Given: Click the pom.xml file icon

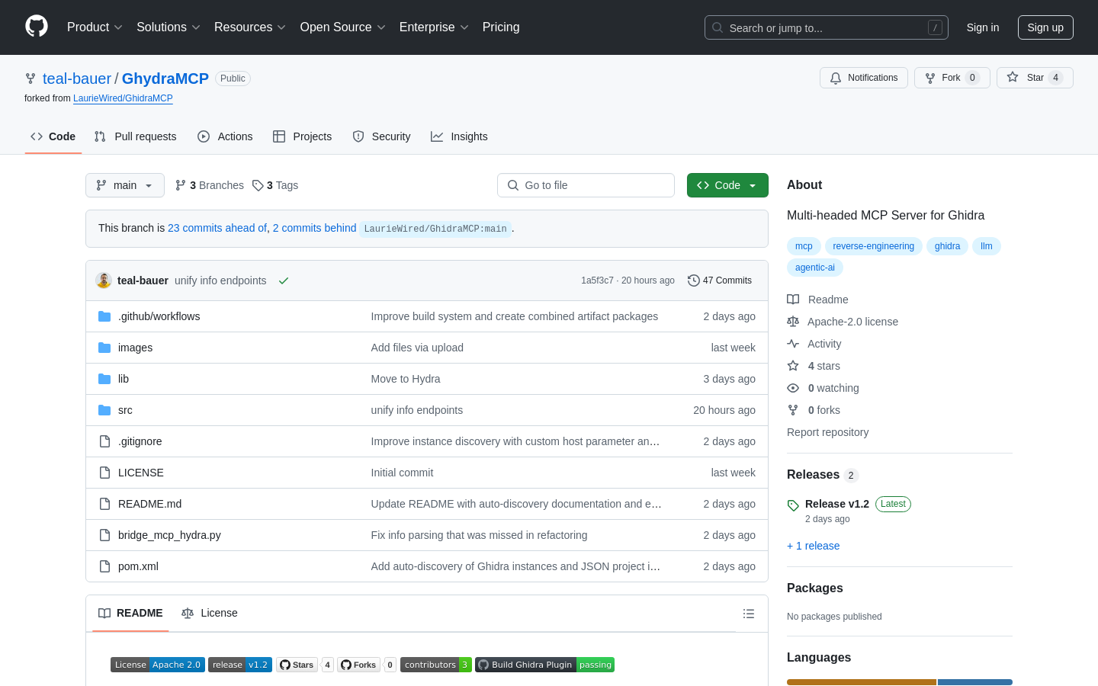Looking at the screenshot, I should 104,566.
